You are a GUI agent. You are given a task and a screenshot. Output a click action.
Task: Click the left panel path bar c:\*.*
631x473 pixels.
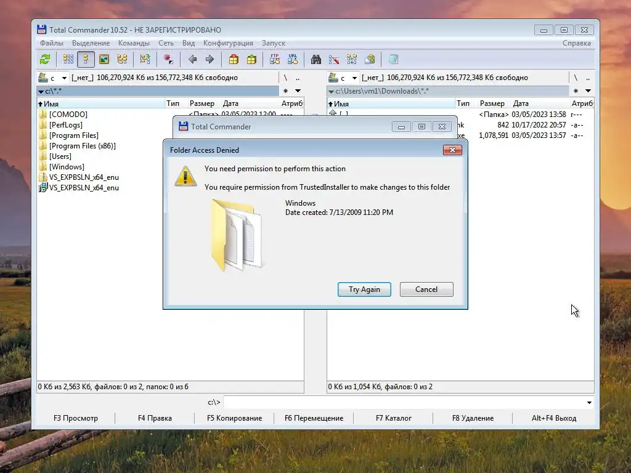(x=158, y=91)
